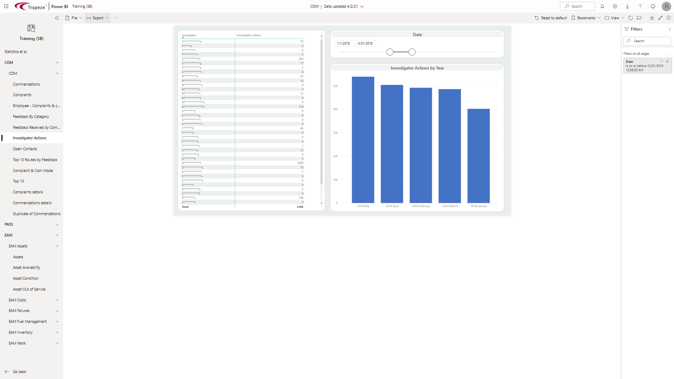Image resolution: width=674 pixels, height=379 pixels.
Task: Click the Refresh visuals icon in the toolbar
Action: [x=630, y=18]
